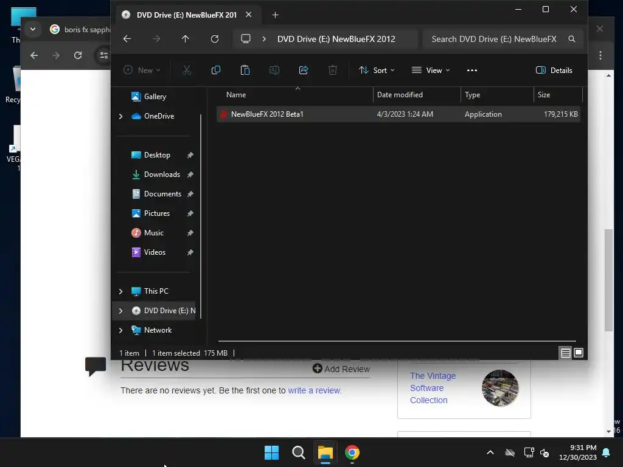Expand DVD Drive (E:) tree node
This screenshot has width=623, height=467.
[121, 311]
